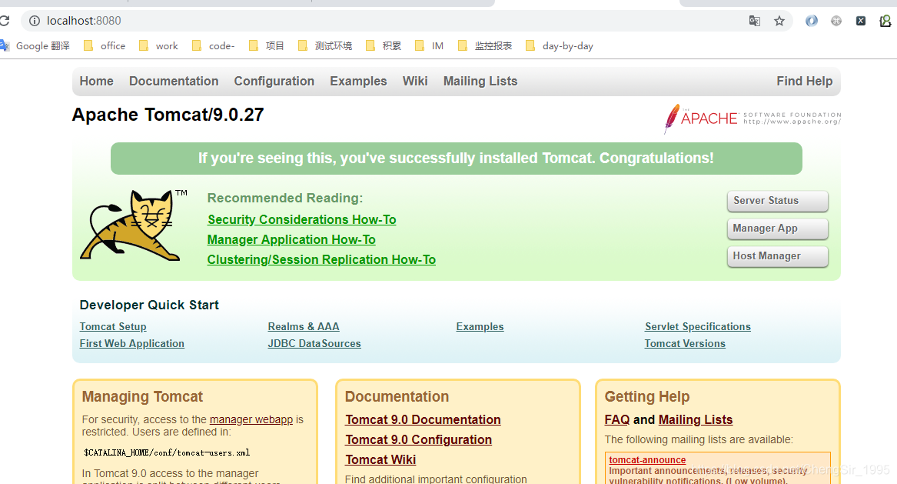Image resolution: width=897 pixels, height=484 pixels.
Task: Open the Tomcat Setup link
Action: coord(113,326)
